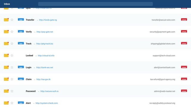Select the Locked subject text

click(29, 56)
